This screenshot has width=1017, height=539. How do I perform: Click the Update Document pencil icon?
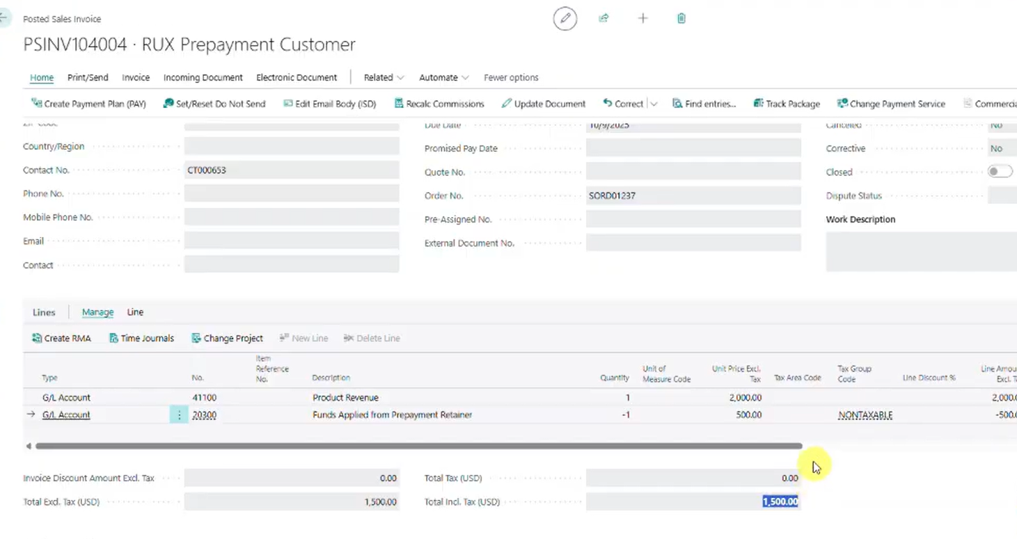[x=506, y=104]
